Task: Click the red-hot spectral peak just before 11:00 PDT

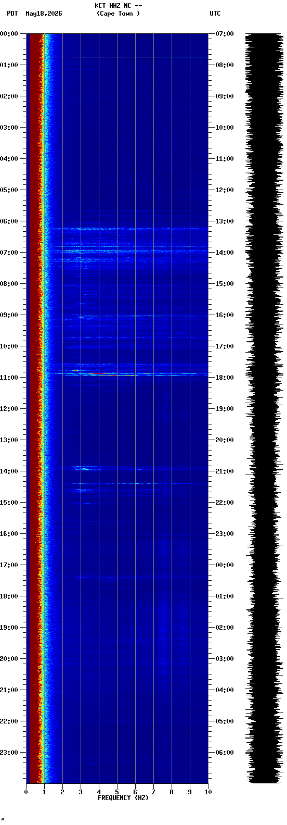Action: tap(114, 375)
